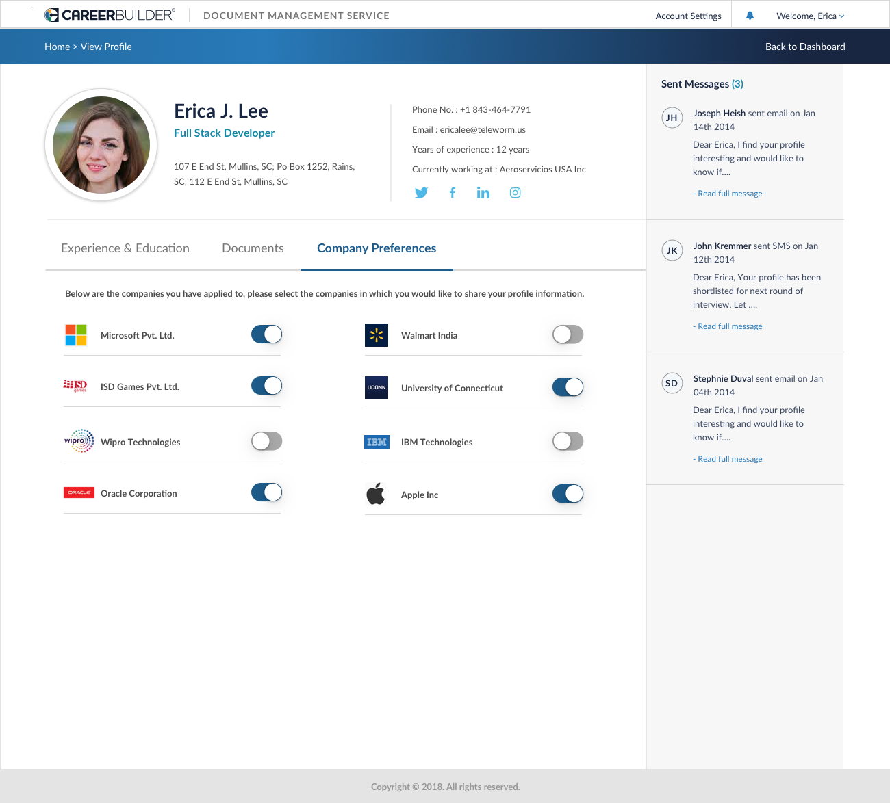
Task: Click the SD sender avatar
Action: pyautogui.click(x=672, y=383)
